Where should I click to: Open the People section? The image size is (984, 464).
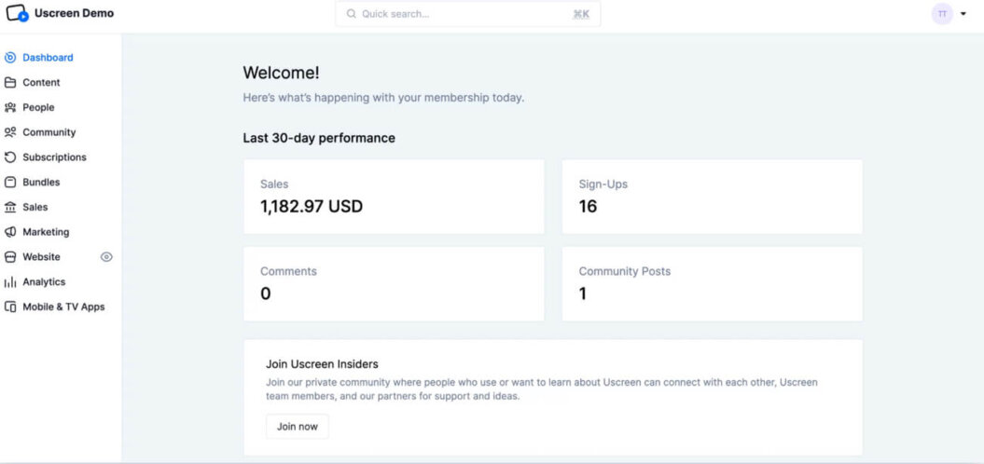point(38,108)
